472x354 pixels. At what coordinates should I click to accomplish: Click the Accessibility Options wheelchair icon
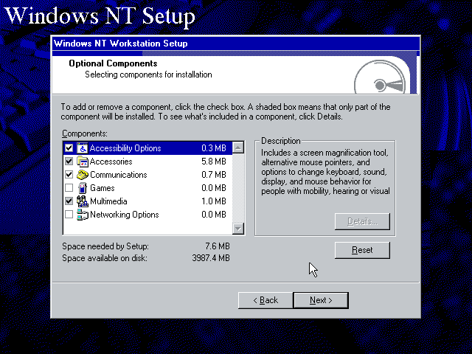[82, 148]
